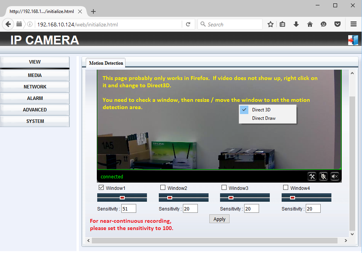Toggle the speaker mute icon
Viewport: 362px width, 253px height.
[335, 176]
